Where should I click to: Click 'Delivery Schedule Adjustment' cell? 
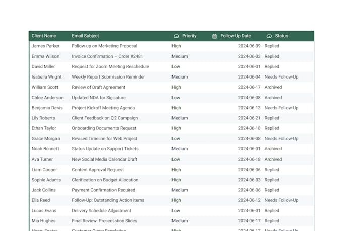coord(101,211)
